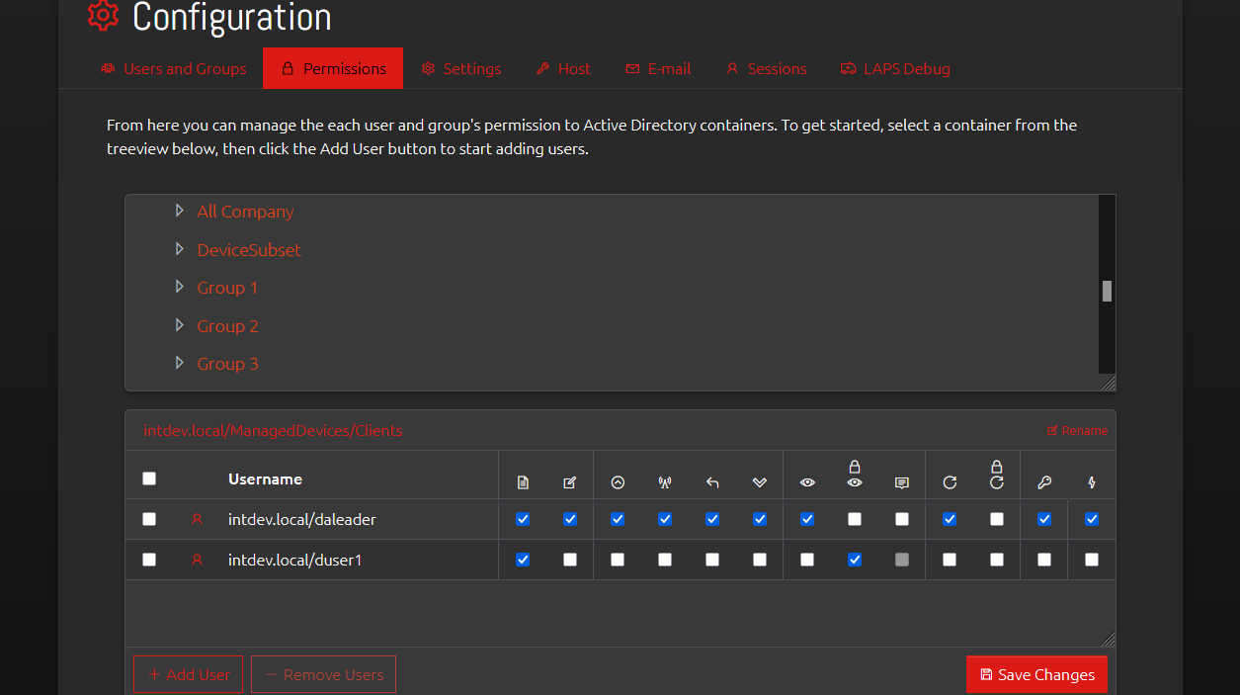Select the intdev.local/daleader row checkbox

coord(149,519)
